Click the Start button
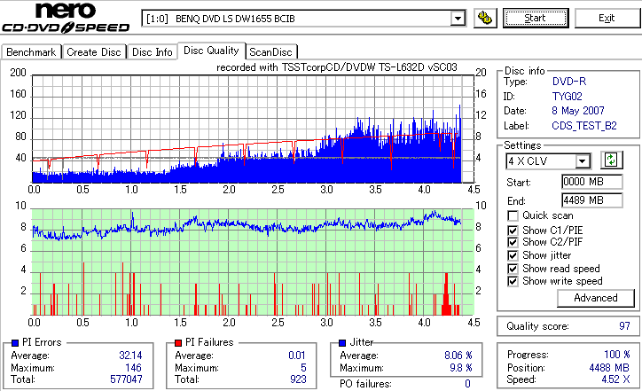Image resolution: width=642 pixels, height=391 pixels. pos(536,18)
